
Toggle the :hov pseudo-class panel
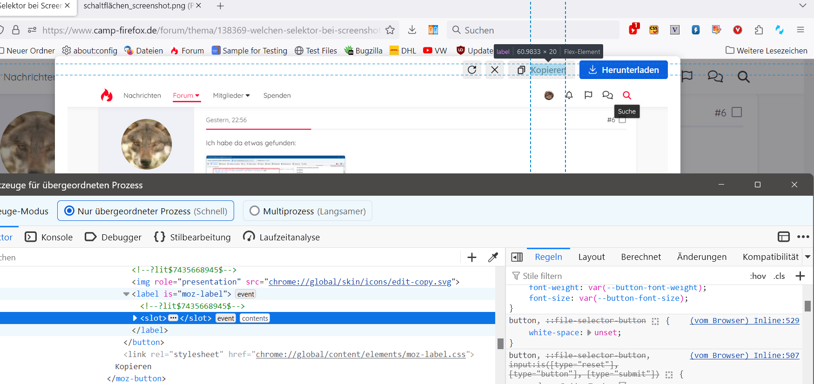tap(758, 276)
